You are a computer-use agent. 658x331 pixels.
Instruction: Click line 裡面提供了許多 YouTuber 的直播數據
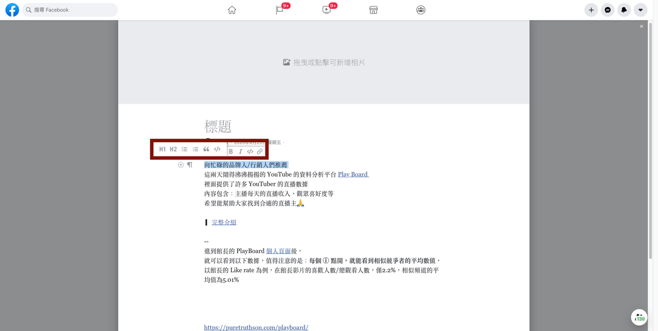tap(256, 184)
